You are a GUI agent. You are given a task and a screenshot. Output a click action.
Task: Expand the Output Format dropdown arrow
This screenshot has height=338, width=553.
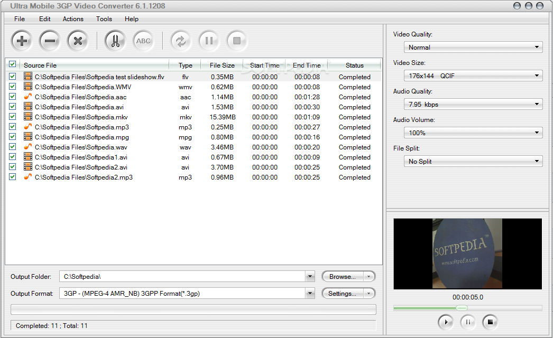click(310, 293)
